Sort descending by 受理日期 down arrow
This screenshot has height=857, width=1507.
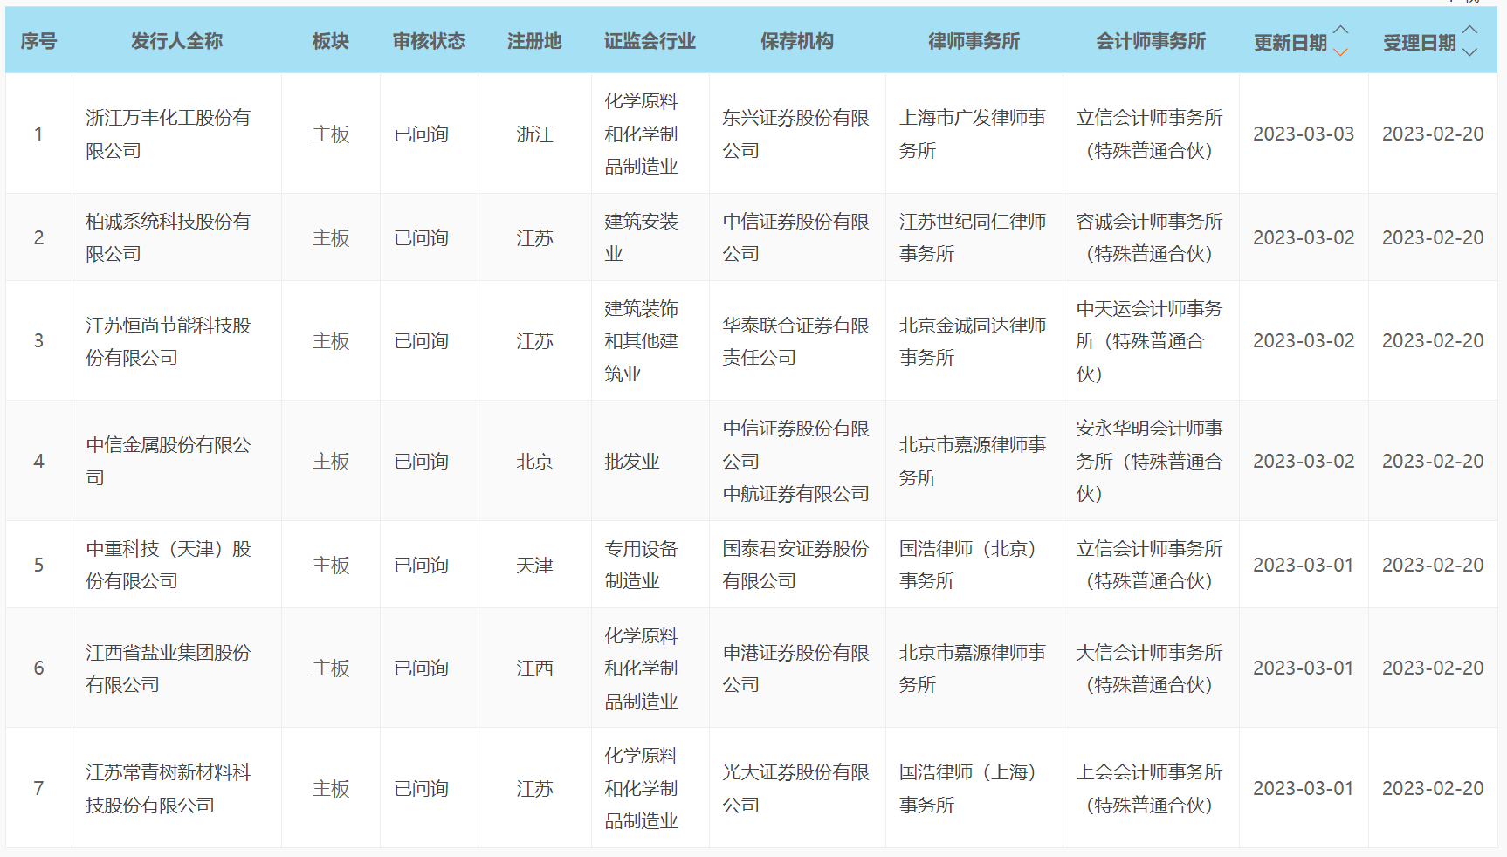[1470, 52]
